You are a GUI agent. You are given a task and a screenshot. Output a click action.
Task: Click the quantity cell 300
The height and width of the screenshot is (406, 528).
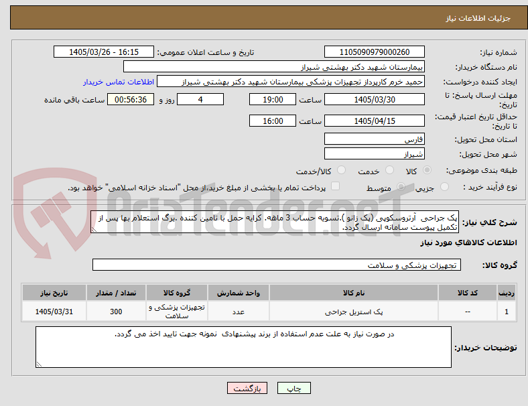click(116, 312)
